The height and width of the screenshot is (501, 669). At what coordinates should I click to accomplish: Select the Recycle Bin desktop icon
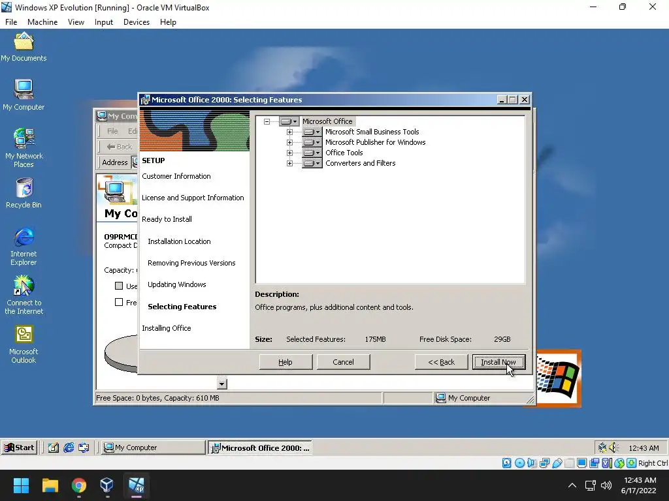pyautogui.click(x=24, y=193)
